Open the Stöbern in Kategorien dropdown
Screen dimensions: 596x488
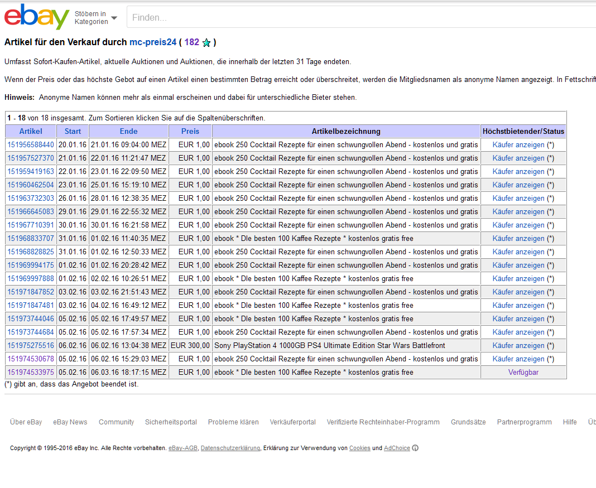point(95,18)
